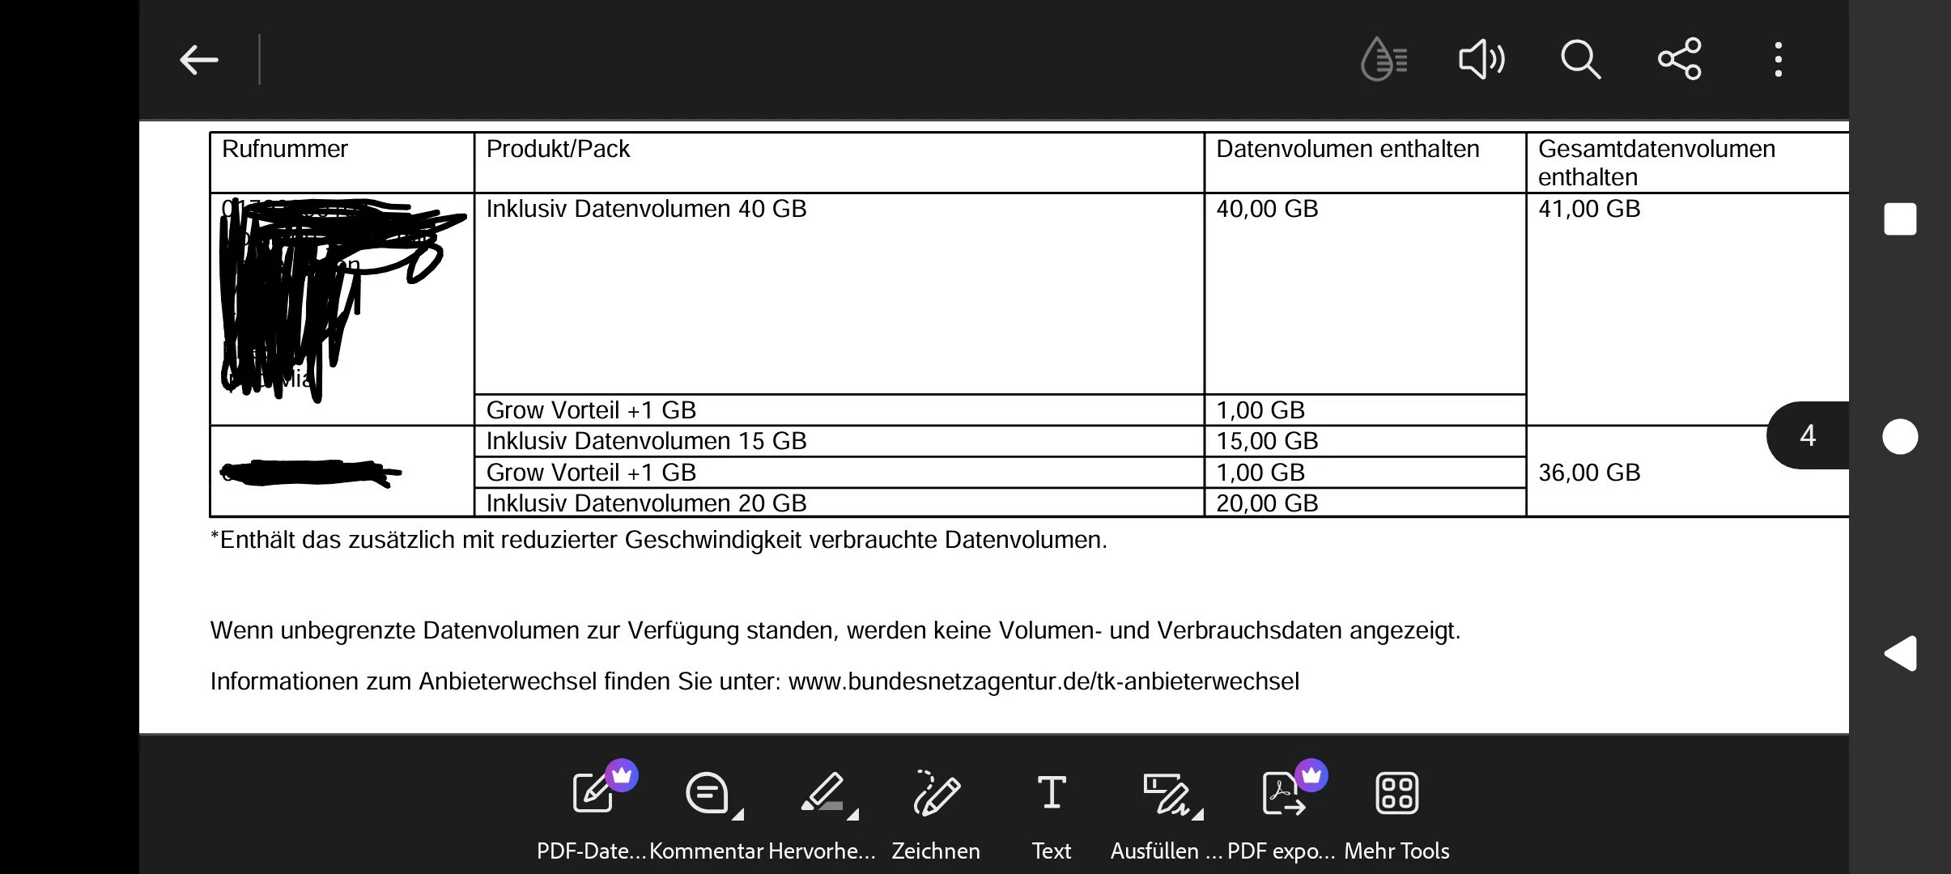Viewport: 1951px width, 874px height.
Task: Share the PDF via share icon
Action: [1680, 60]
